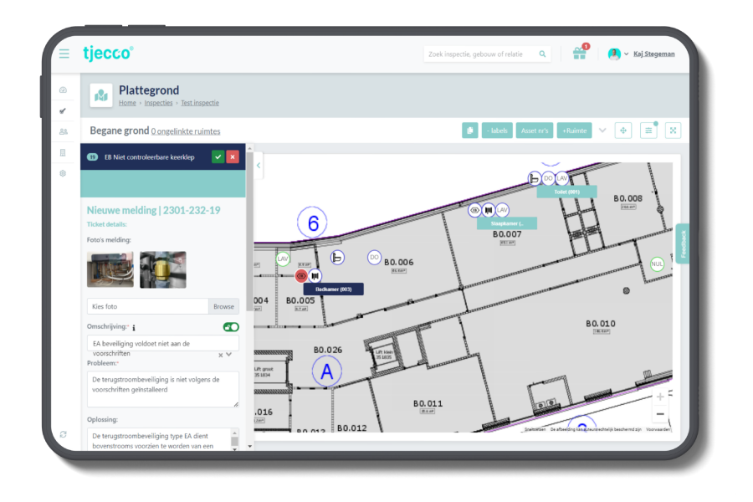Image resolution: width=753 pixels, height=502 pixels.
Task: Zoom in on map with plus control
Action: (x=660, y=397)
